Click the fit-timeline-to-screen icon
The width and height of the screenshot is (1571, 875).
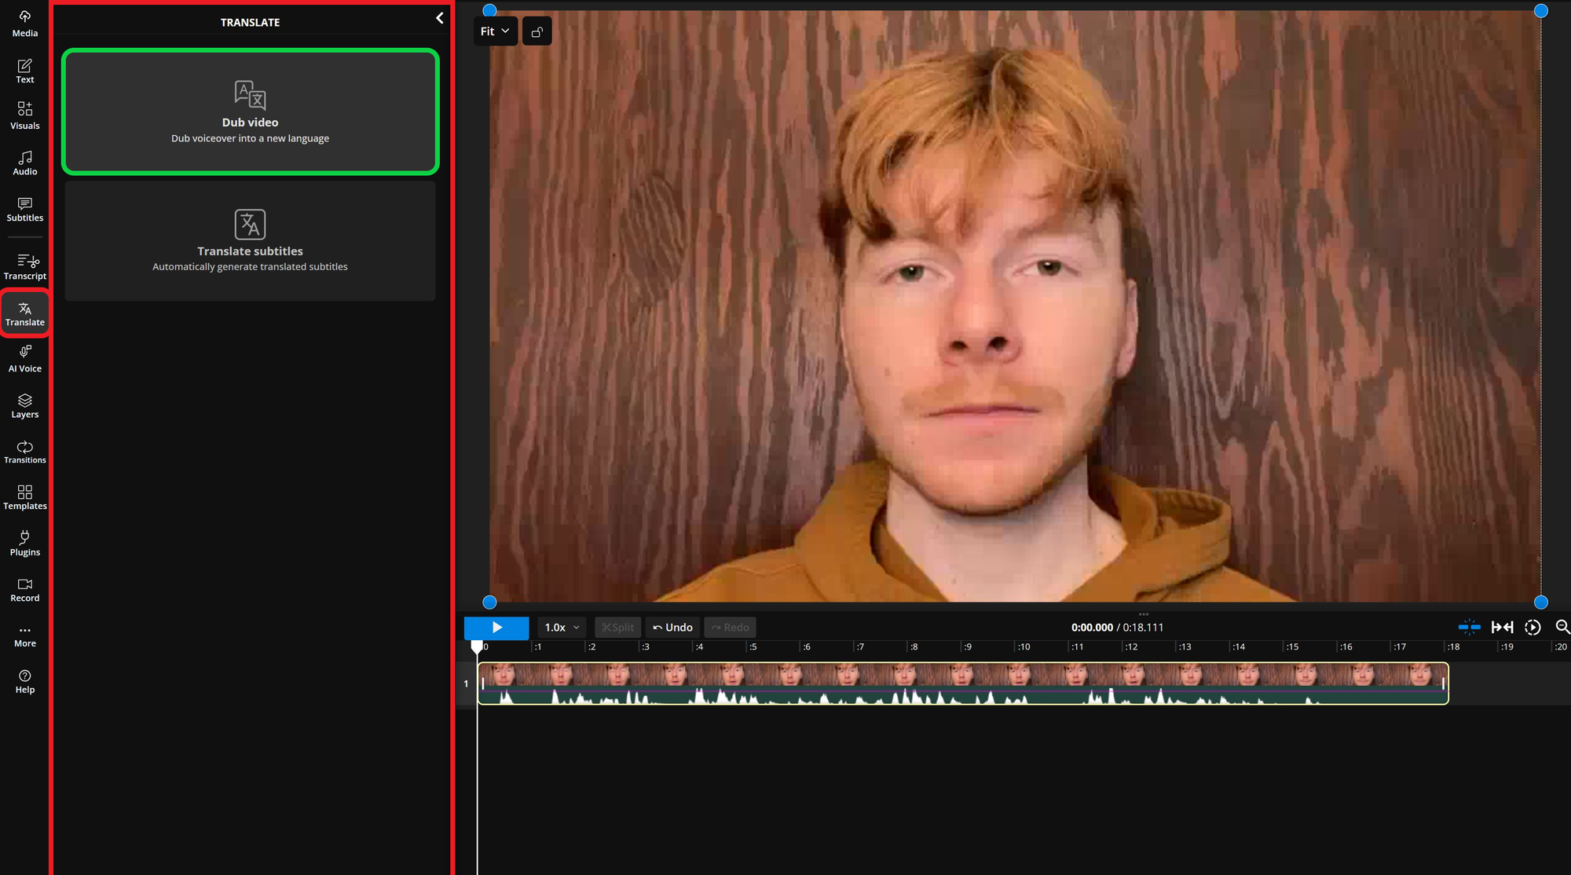1502,627
